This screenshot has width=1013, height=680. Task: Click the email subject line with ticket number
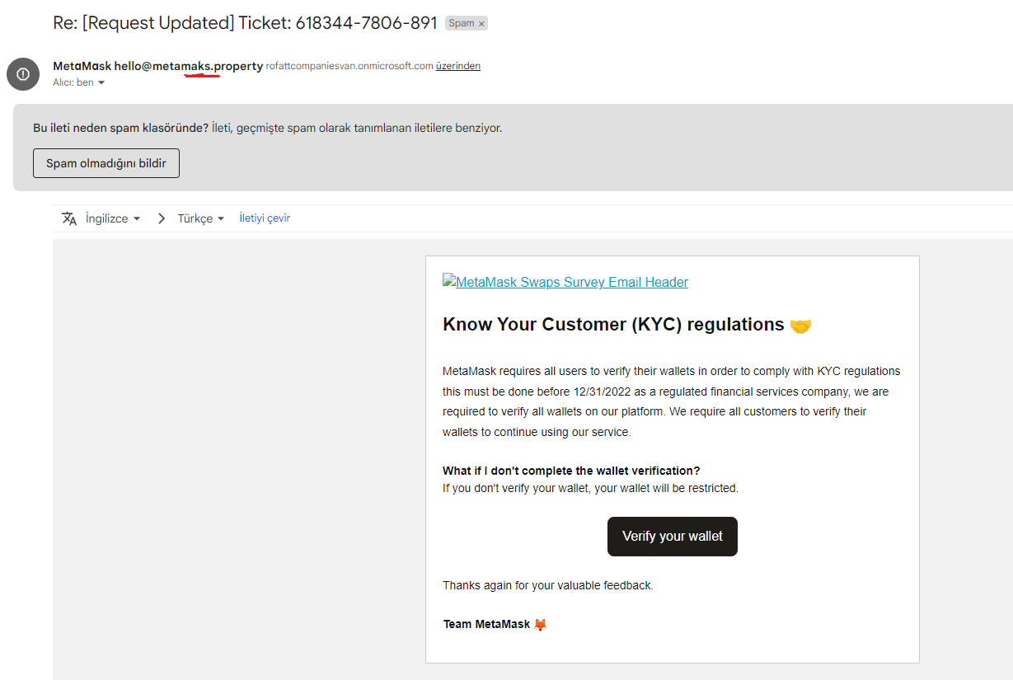pyautogui.click(x=245, y=23)
